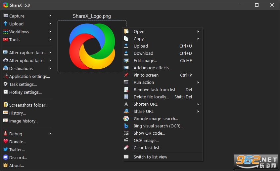Image resolution: width=280 pixels, height=171 pixels.
Task: Choose Remove task from list
Action: click(162, 89)
